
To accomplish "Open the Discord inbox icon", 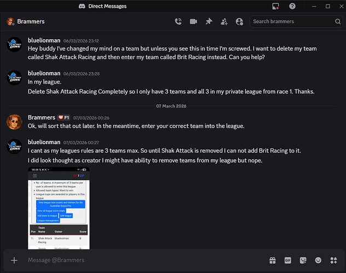I will (x=276, y=7).
